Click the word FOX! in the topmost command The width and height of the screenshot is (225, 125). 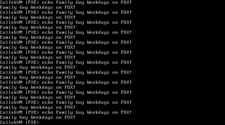(x=126, y=2)
